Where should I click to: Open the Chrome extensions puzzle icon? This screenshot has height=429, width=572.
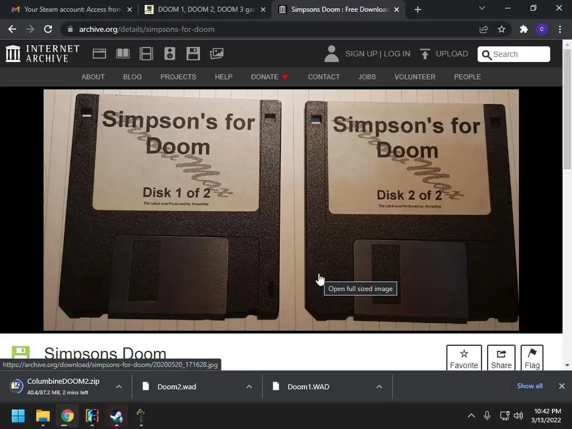point(524,29)
